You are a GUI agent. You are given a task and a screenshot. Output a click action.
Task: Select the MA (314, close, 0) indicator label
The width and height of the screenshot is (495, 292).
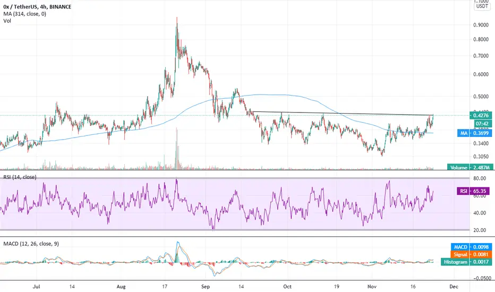(x=24, y=14)
